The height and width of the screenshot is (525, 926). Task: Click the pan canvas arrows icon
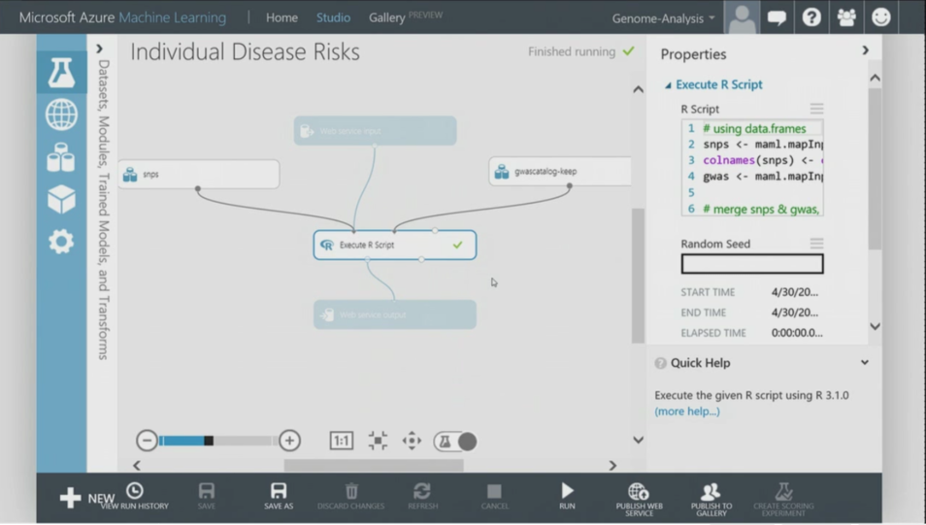(412, 441)
